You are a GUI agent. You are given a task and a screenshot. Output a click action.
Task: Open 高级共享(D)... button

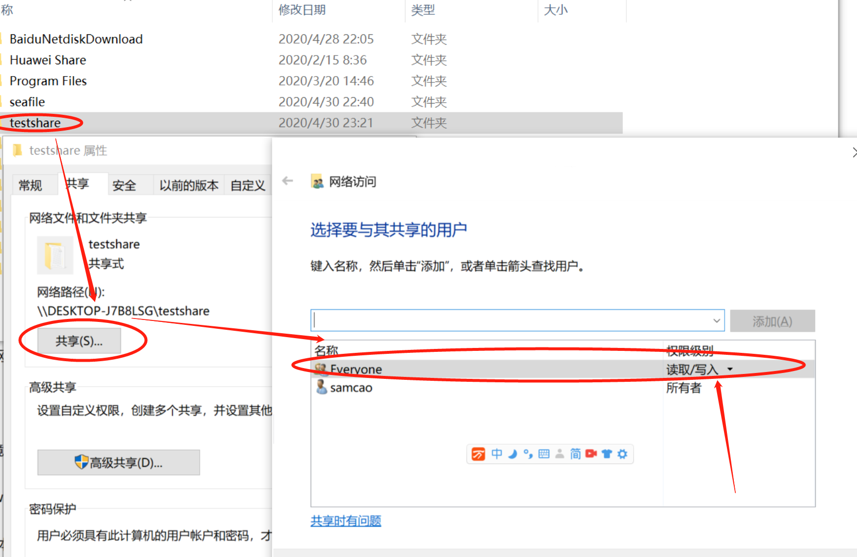119,462
